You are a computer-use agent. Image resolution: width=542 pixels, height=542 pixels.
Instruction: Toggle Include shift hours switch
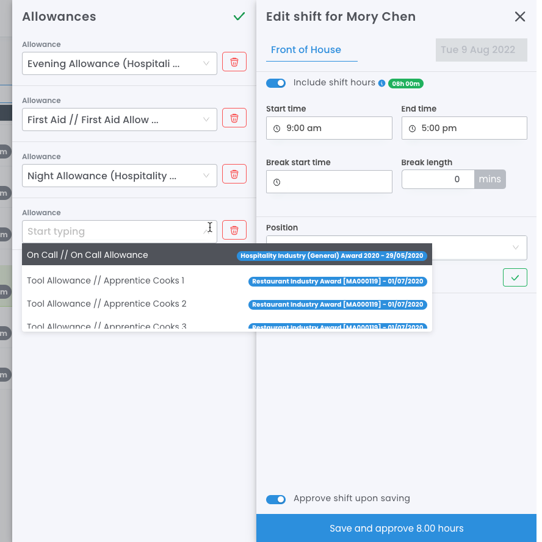click(276, 83)
